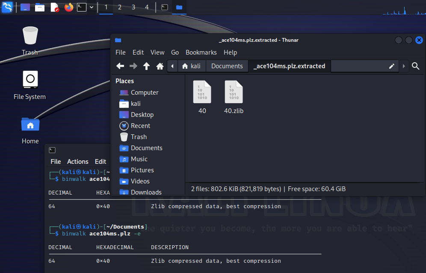Open search with the magnifier icon

tap(415, 66)
